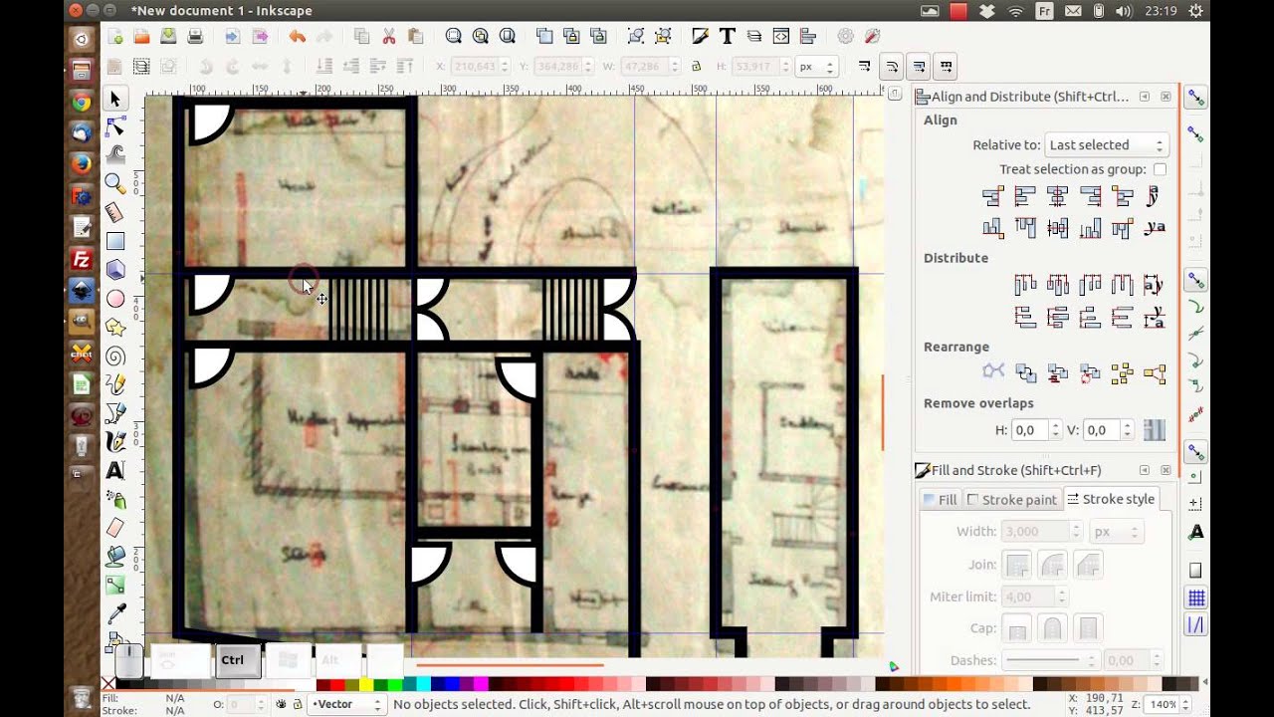Select the Bezier pen tool
The height and width of the screenshot is (717, 1274).
click(115, 413)
